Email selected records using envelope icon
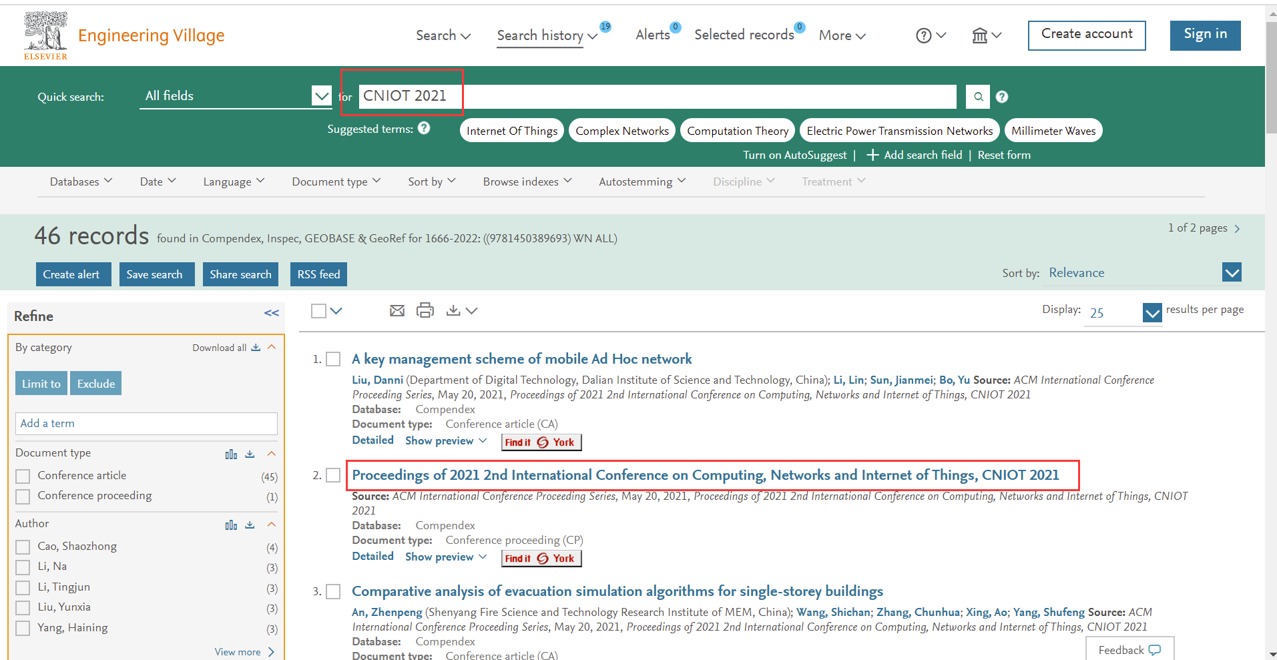 (397, 310)
